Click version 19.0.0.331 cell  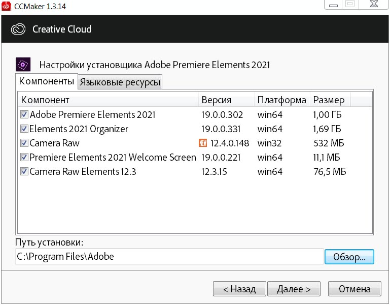221,129
